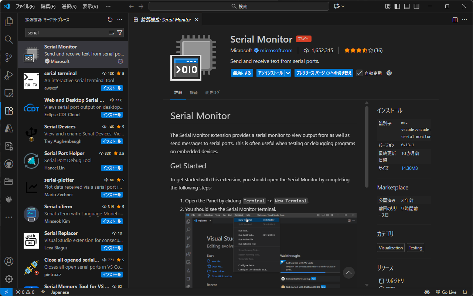Screen dimensions: 473x296
Task: Toggle the secondary side bar visibility
Action: coord(416,6)
